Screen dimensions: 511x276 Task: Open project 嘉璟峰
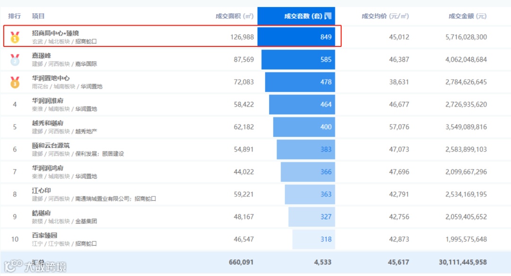(41, 56)
